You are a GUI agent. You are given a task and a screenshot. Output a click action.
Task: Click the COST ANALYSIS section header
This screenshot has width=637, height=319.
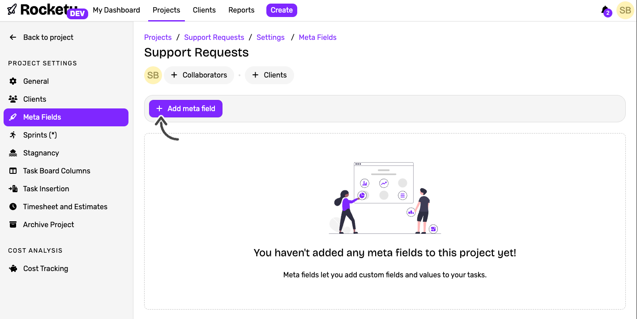[35, 250]
